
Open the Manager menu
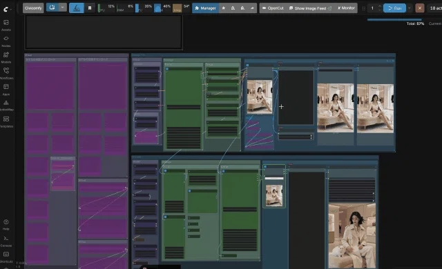[x=205, y=8]
